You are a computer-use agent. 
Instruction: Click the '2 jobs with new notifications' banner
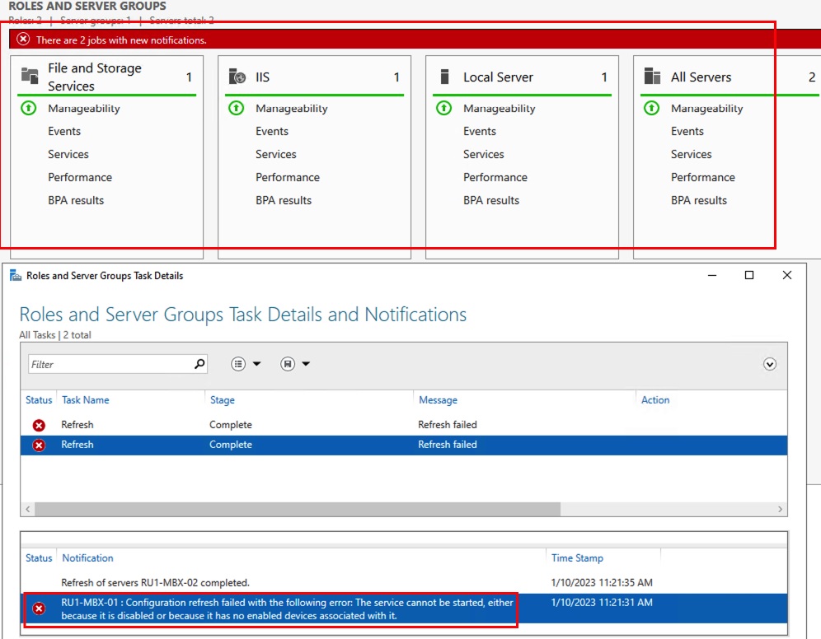pyautogui.click(x=415, y=40)
